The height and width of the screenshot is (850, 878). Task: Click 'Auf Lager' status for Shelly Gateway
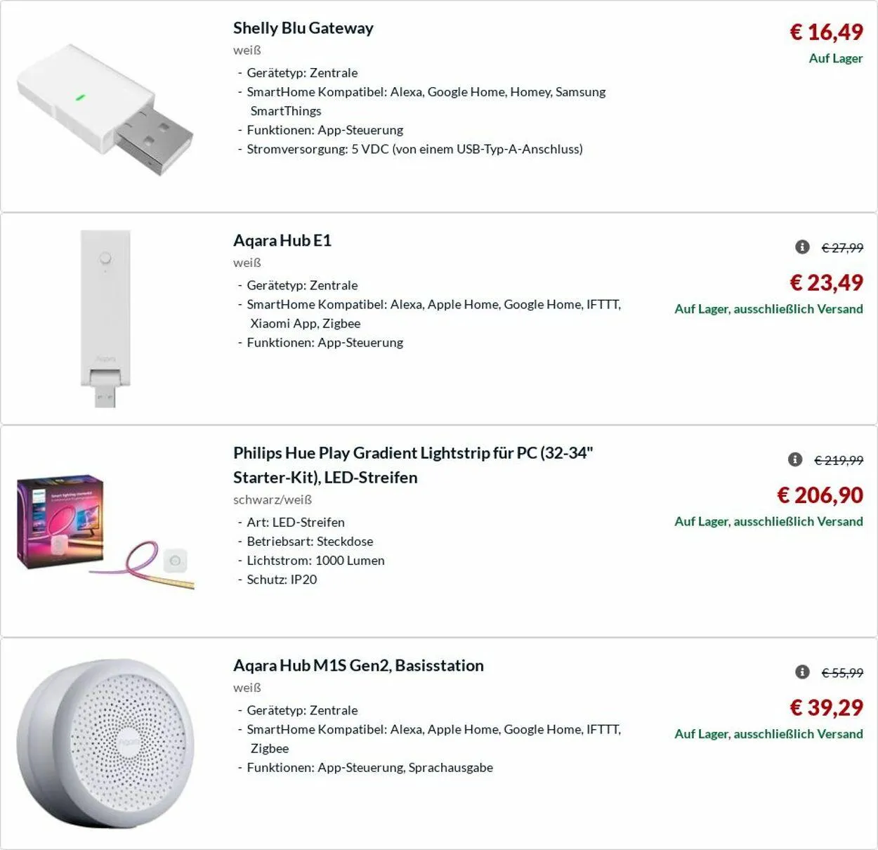click(x=835, y=58)
